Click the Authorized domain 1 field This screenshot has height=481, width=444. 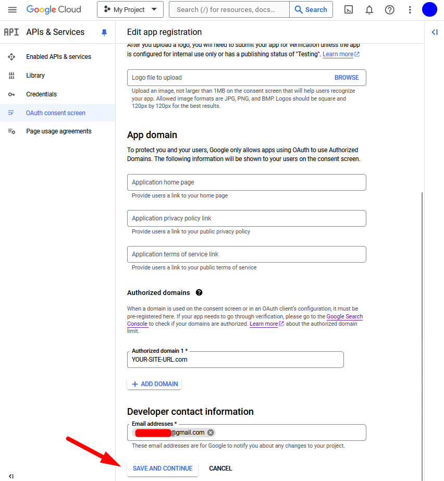tap(236, 360)
